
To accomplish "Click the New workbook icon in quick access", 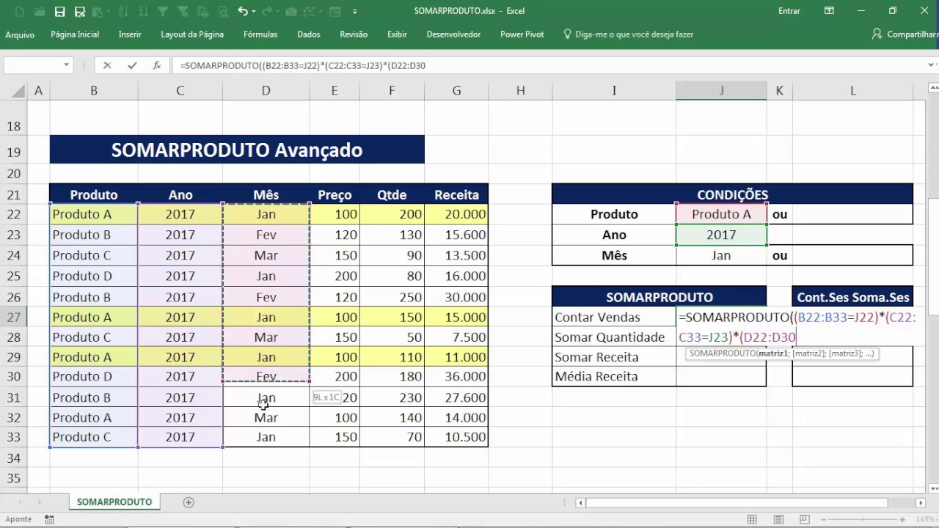I will coord(19,11).
